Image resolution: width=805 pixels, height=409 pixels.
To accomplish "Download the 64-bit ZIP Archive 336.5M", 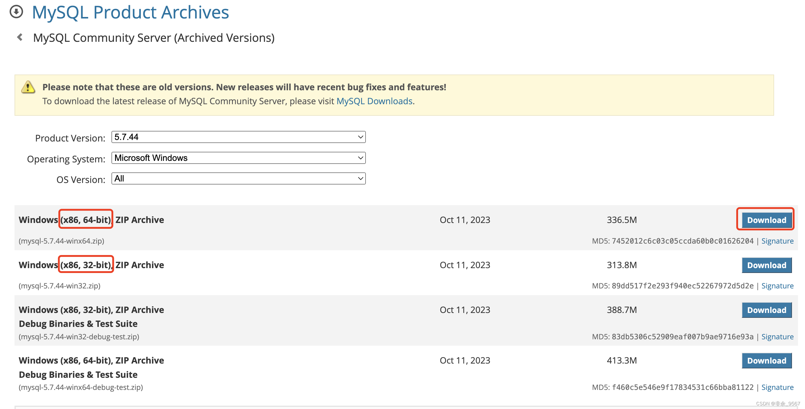I will pos(766,220).
